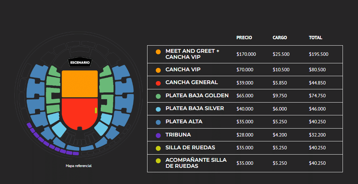Click the CARGO column header
358x184 pixels.
(280, 38)
